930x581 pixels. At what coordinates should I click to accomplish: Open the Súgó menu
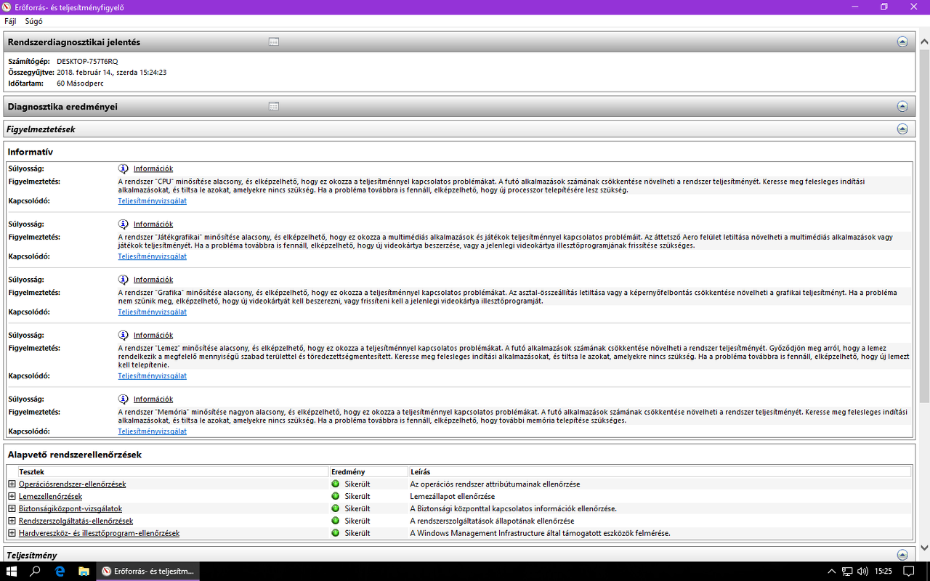pos(33,21)
